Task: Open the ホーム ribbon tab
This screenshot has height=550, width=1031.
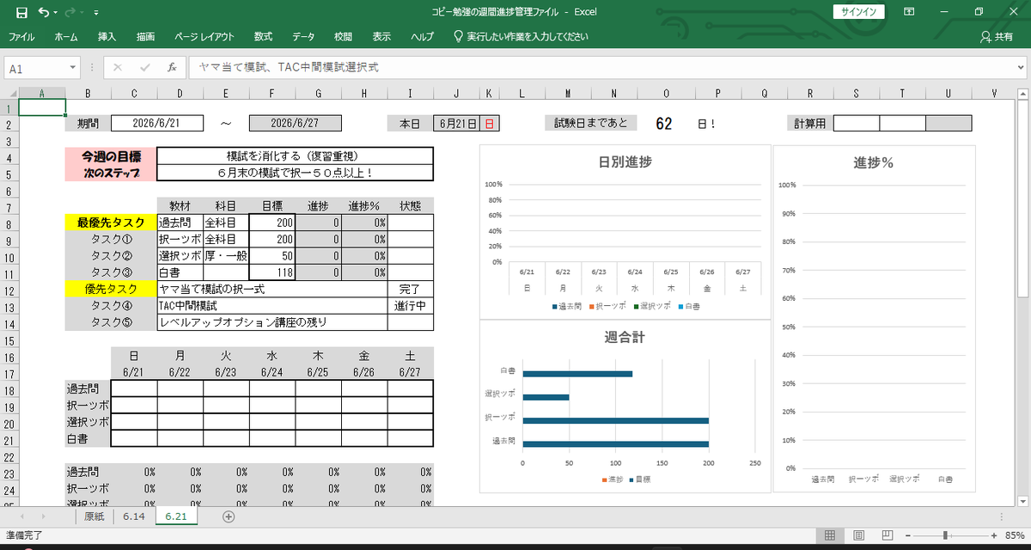Action: tap(66, 37)
